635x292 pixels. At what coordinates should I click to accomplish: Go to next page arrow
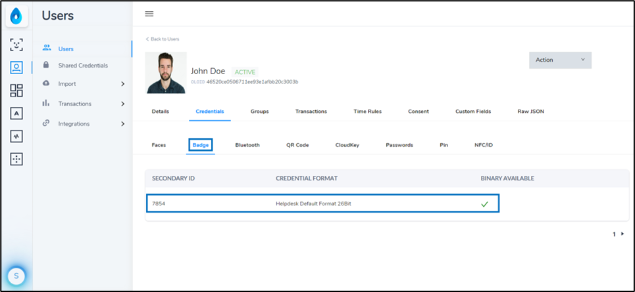click(622, 234)
